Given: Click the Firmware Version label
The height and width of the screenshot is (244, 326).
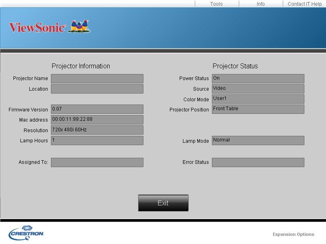Looking at the screenshot, I should [28, 110].
